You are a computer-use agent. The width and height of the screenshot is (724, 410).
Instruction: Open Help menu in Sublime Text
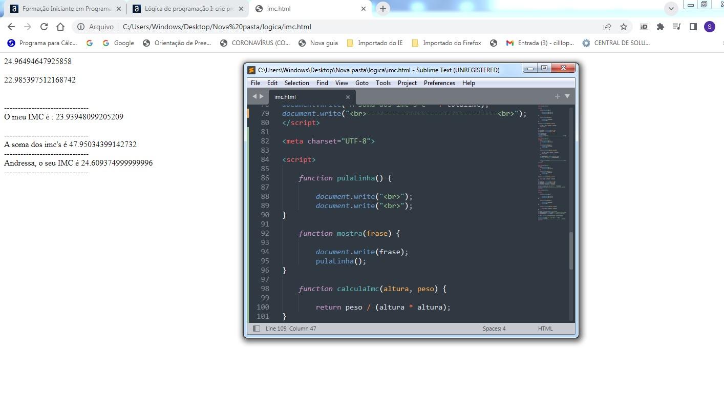point(469,83)
